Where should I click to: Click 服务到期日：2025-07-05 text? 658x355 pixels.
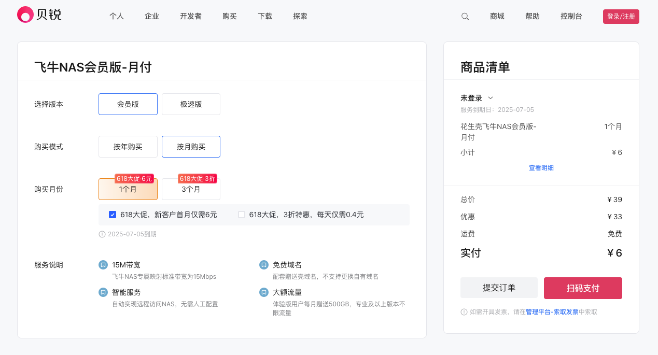pos(497,110)
